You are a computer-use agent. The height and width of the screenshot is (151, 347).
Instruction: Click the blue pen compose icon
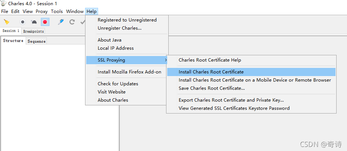61,22
